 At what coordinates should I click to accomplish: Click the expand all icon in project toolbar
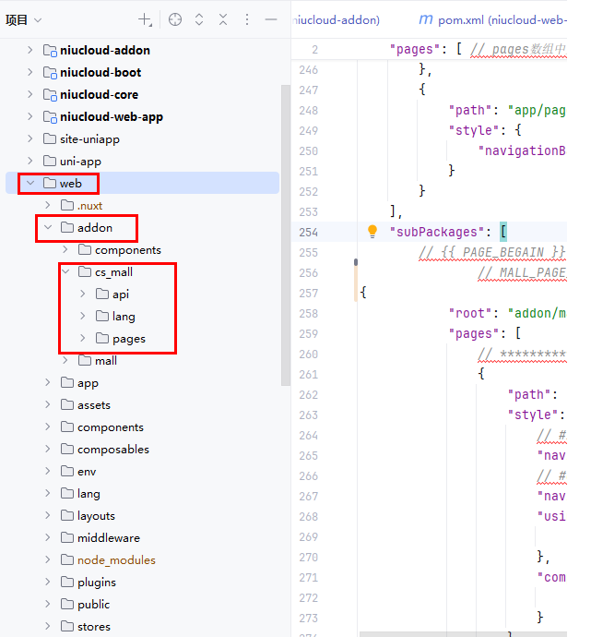pyautogui.click(x=199, y=19)
